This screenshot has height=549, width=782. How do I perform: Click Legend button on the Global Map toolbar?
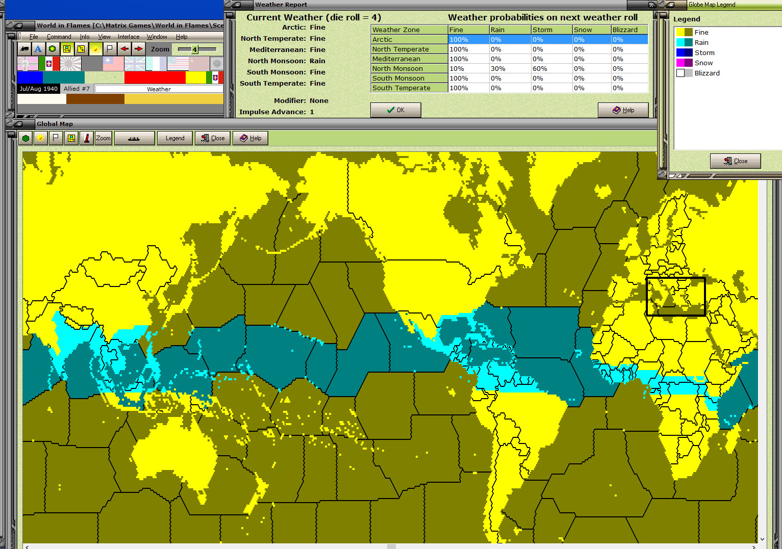click(175, 138)
